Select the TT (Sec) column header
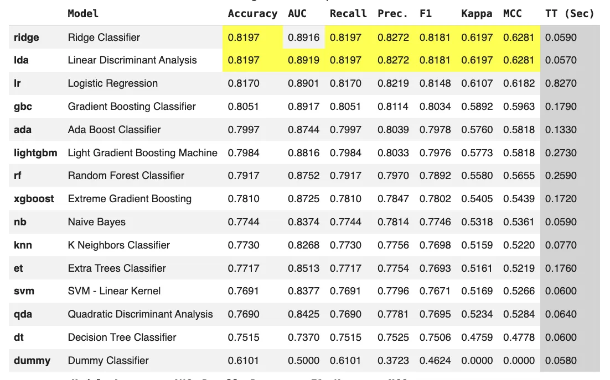Viewport: 610px width, 380px height. [569, 14]
